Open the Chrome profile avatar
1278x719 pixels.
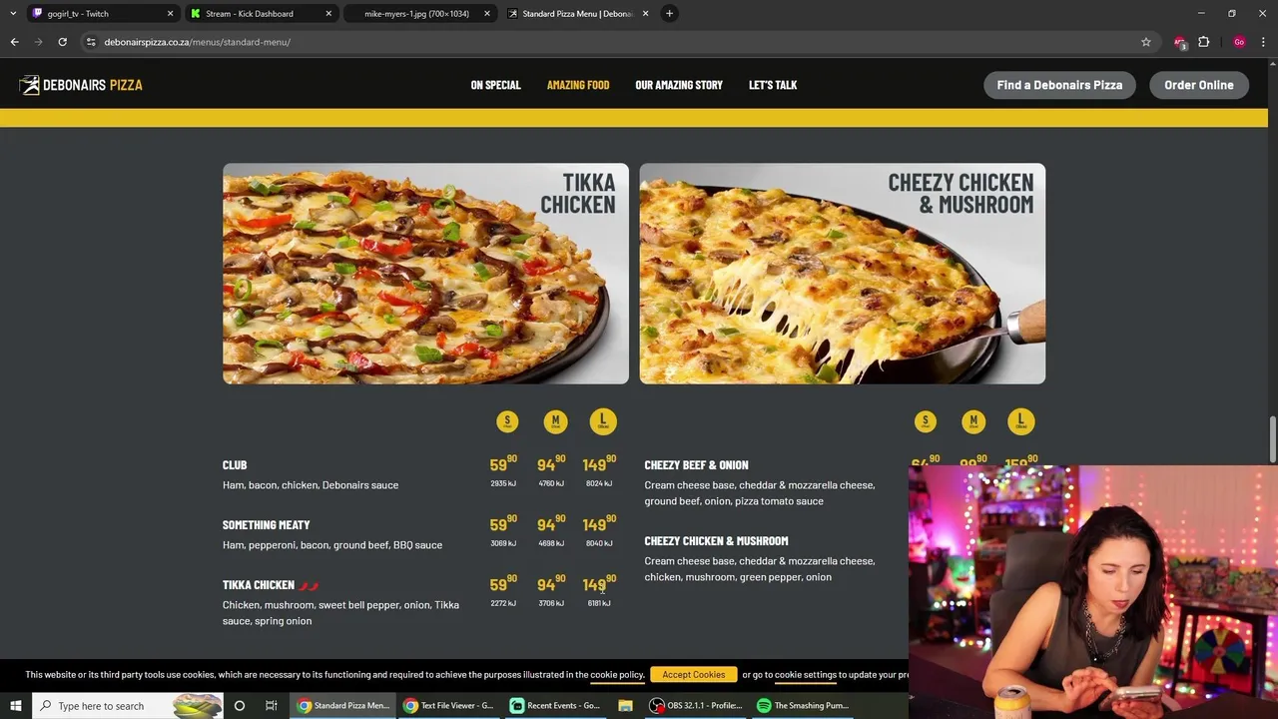[x=1239, y=42]
